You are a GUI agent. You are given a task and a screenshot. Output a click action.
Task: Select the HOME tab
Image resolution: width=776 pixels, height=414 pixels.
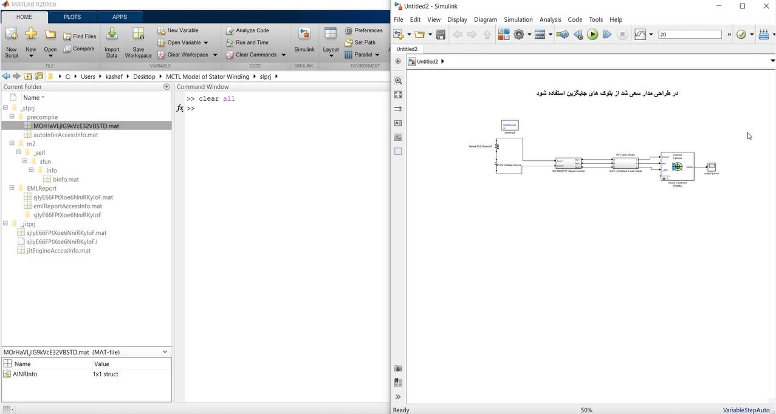click(24, 17)
